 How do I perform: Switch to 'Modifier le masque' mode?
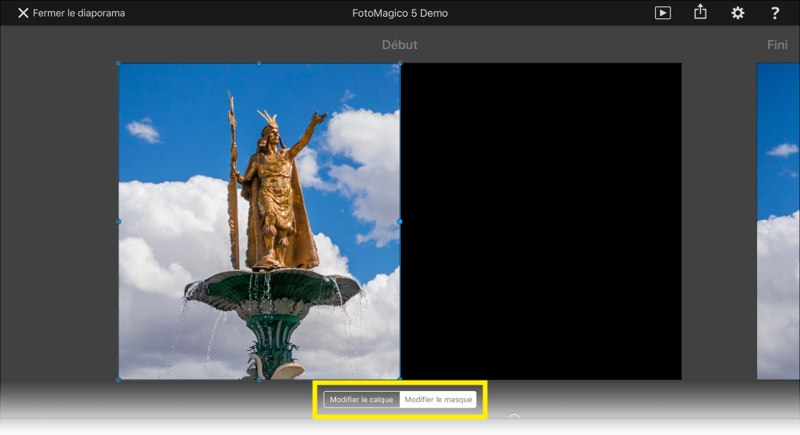point(438,399)
